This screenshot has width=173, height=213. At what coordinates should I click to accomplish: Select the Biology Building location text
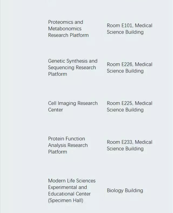[125, 191]
